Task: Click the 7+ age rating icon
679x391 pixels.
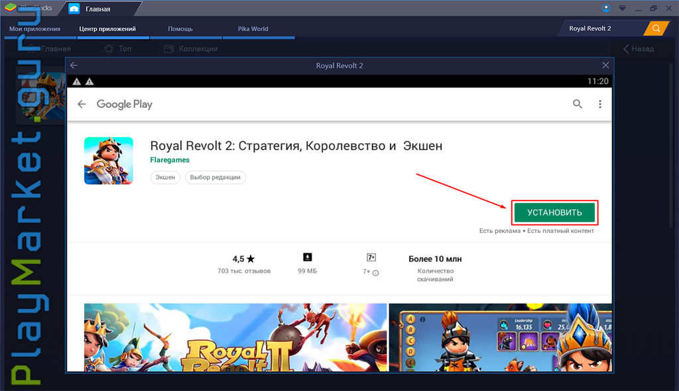Action: (371, 257)
